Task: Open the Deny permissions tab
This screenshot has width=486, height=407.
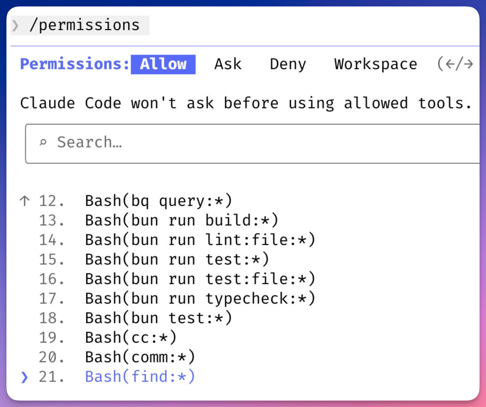Action: (x=288, y=64)
